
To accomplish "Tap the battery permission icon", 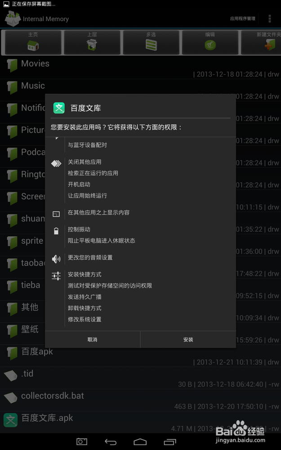I will 56,231.
